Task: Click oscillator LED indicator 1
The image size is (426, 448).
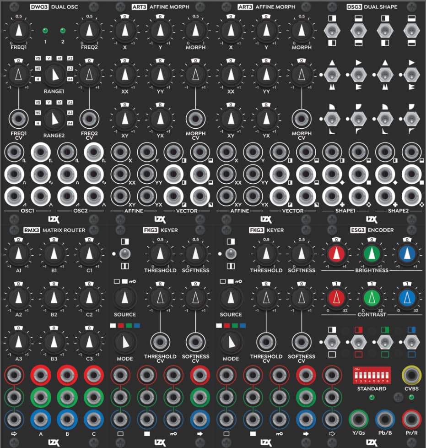Action: click(45, 31)
